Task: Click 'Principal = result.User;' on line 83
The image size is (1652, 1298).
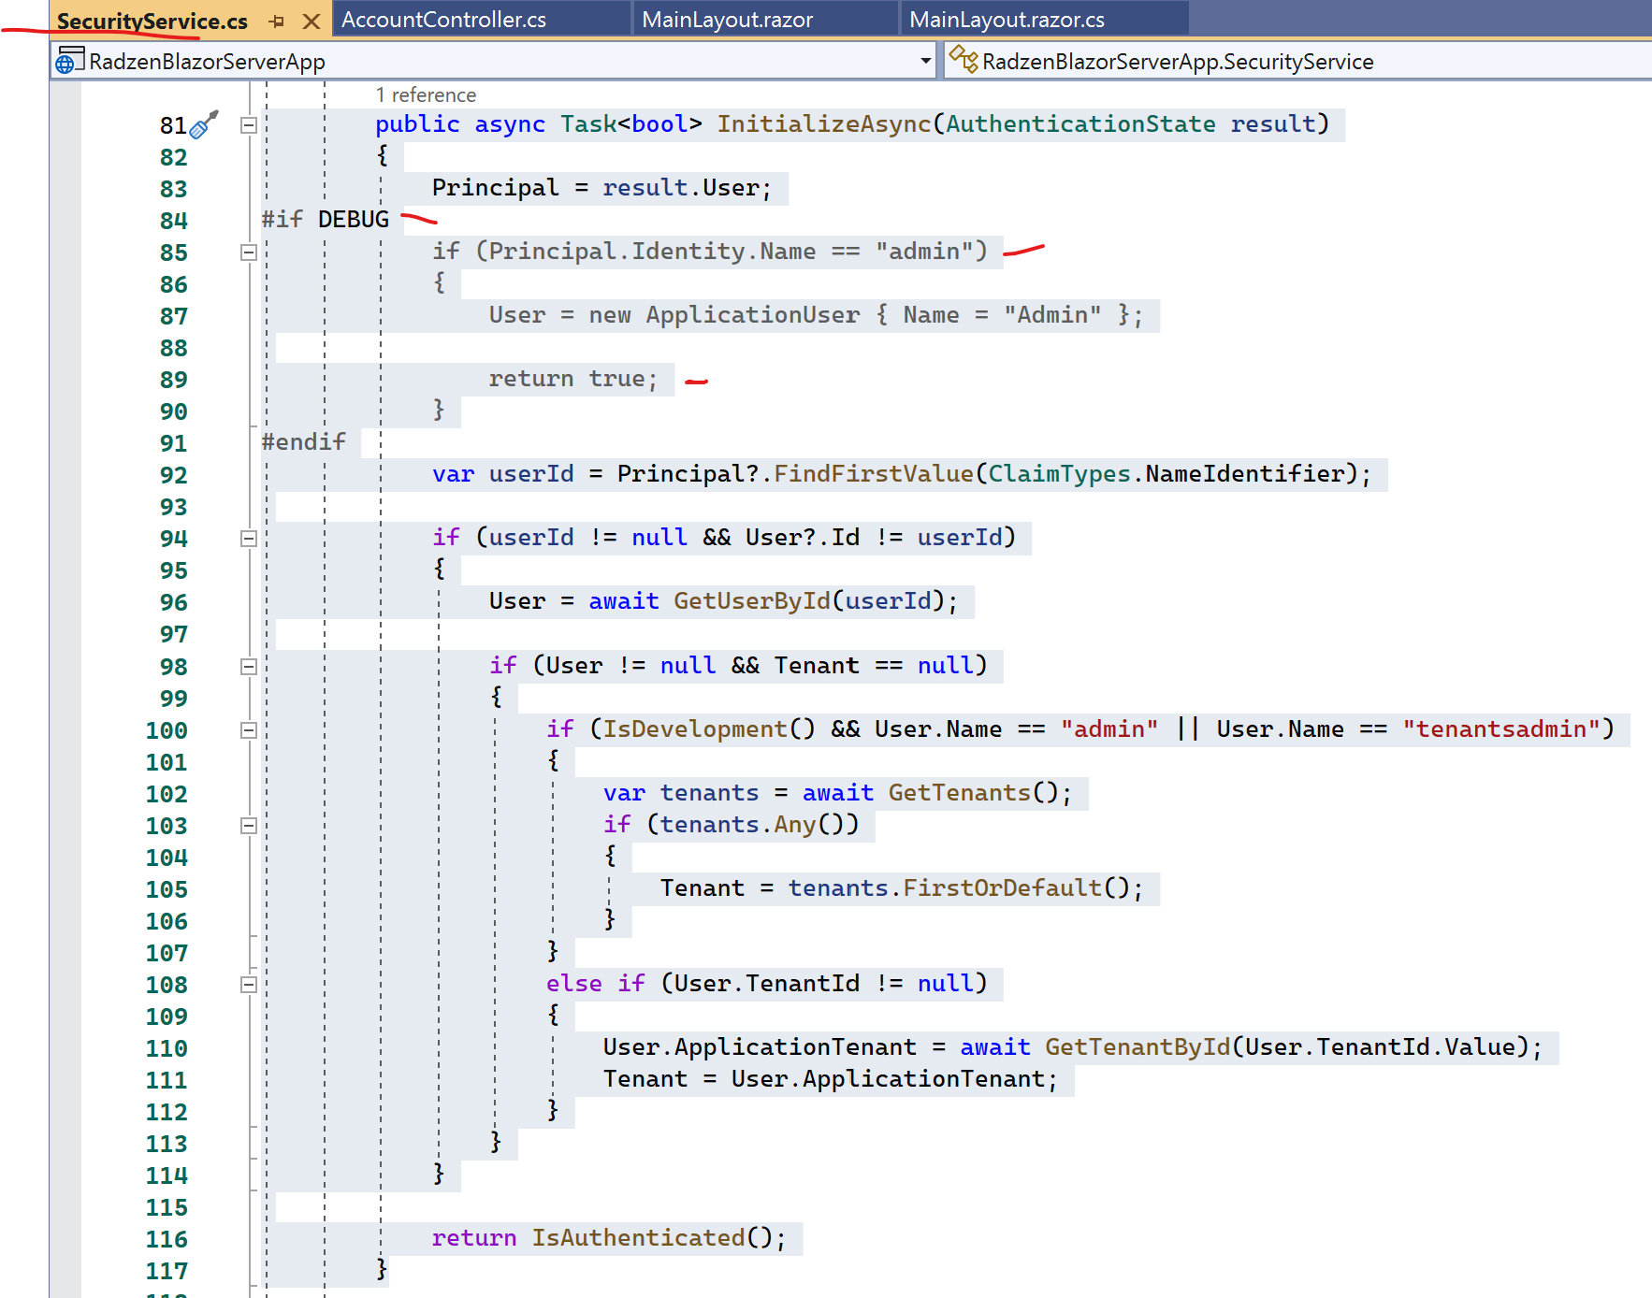Action: point(601,188)
